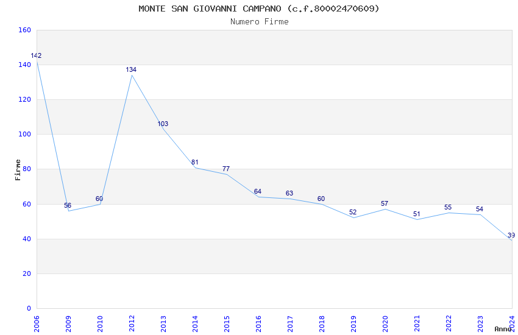Select data point value 51

417,214
